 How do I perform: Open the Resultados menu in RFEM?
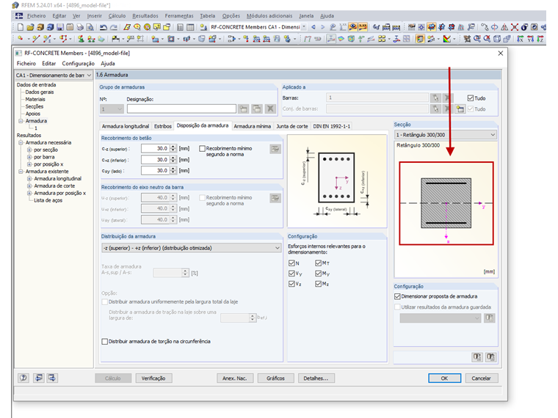(x=145, y=16)
